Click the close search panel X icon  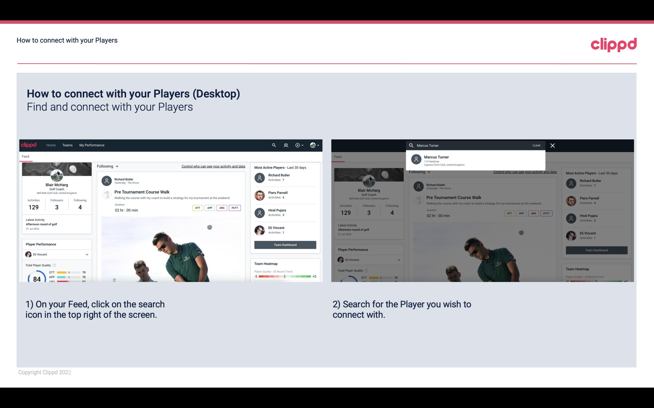(553, 145)
